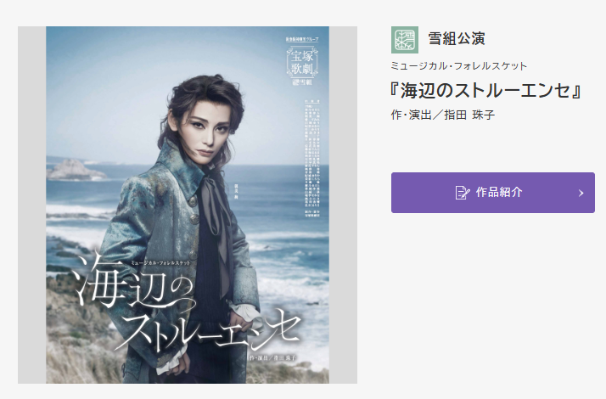Open the 海辺のストルーエンセ poster image
The width and height of the screenshot is (606, 399).
pyautogui.click(x=188, y=205)
